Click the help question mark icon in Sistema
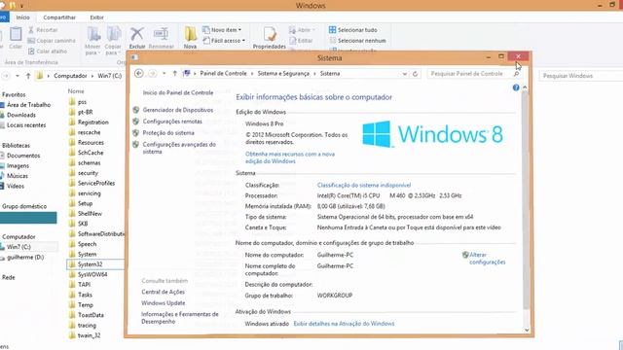 point(516,87)
